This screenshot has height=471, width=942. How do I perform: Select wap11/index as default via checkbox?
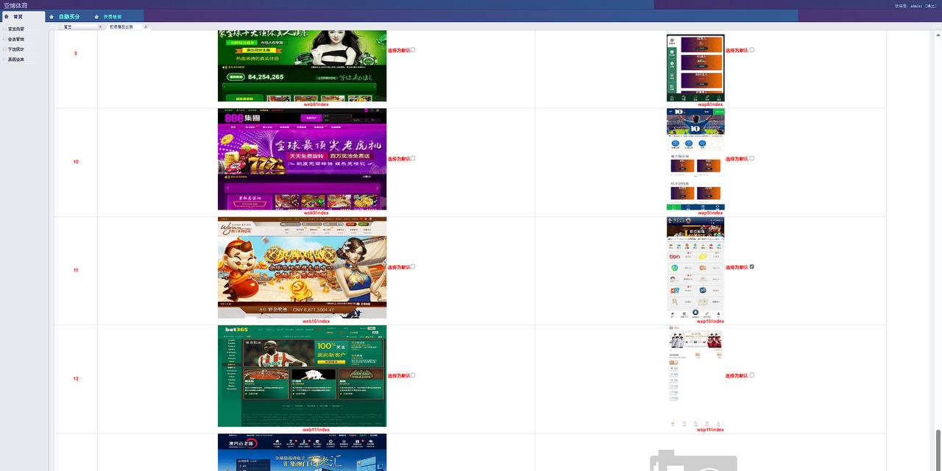coord(751,375)
